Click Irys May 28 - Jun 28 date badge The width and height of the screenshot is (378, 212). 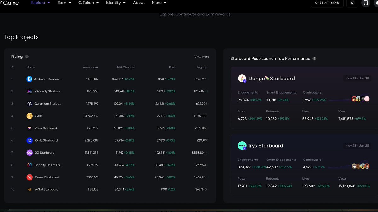(x=357, y=146)
